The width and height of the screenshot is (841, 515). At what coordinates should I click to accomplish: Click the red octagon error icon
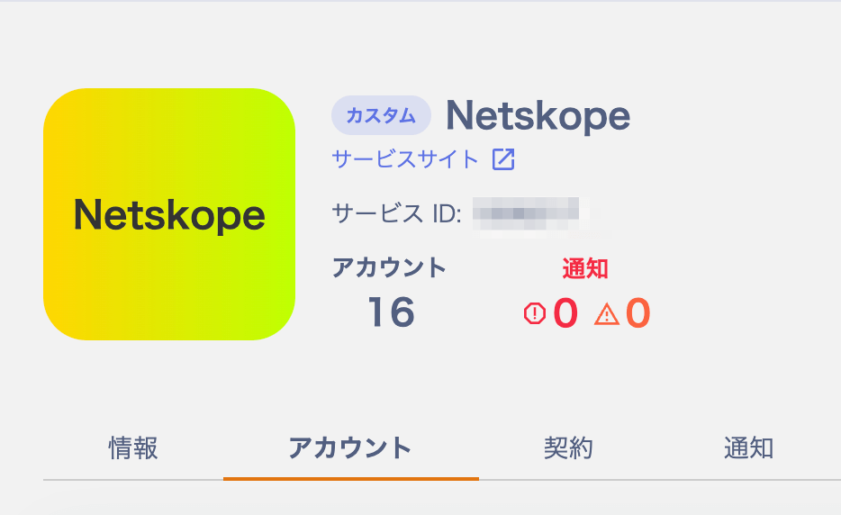point(535,313)
